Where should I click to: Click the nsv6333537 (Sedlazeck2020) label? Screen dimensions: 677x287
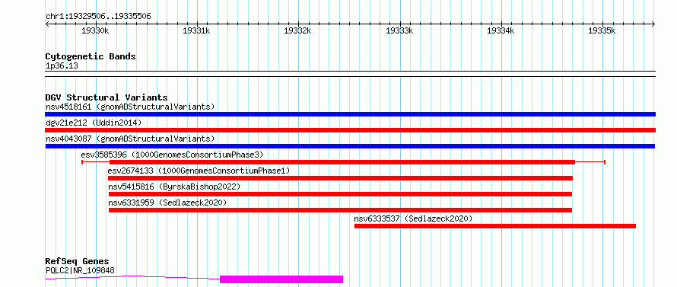click(x=413, y=218)
